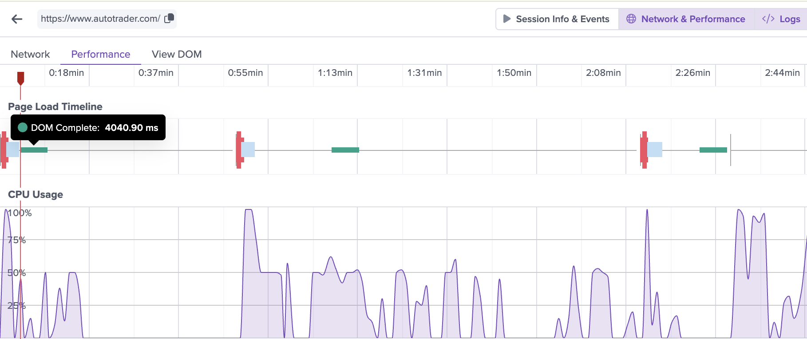Click the 2:44min timeline label
Image resolution: width=807 pixels, height=339 pixels.
782,73
